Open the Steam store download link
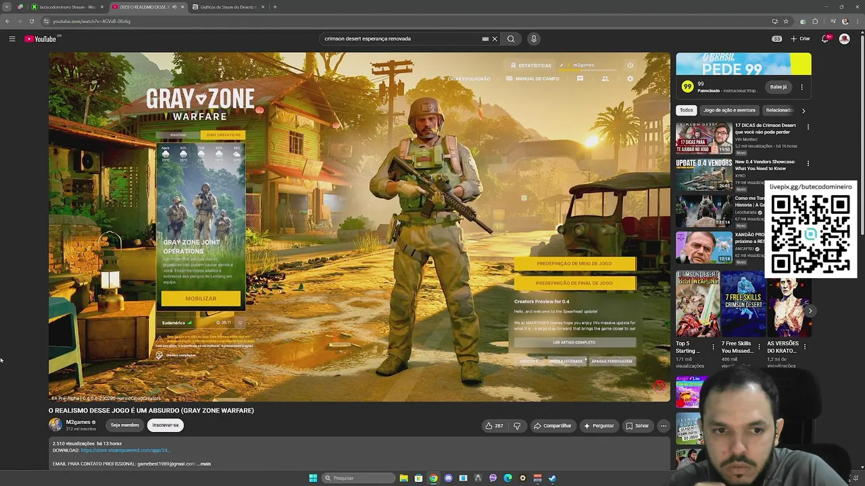 pos(125,450)
